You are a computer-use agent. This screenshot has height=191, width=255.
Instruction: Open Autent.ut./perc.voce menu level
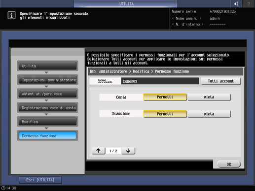pyautogui.click(x=47, y=94)
